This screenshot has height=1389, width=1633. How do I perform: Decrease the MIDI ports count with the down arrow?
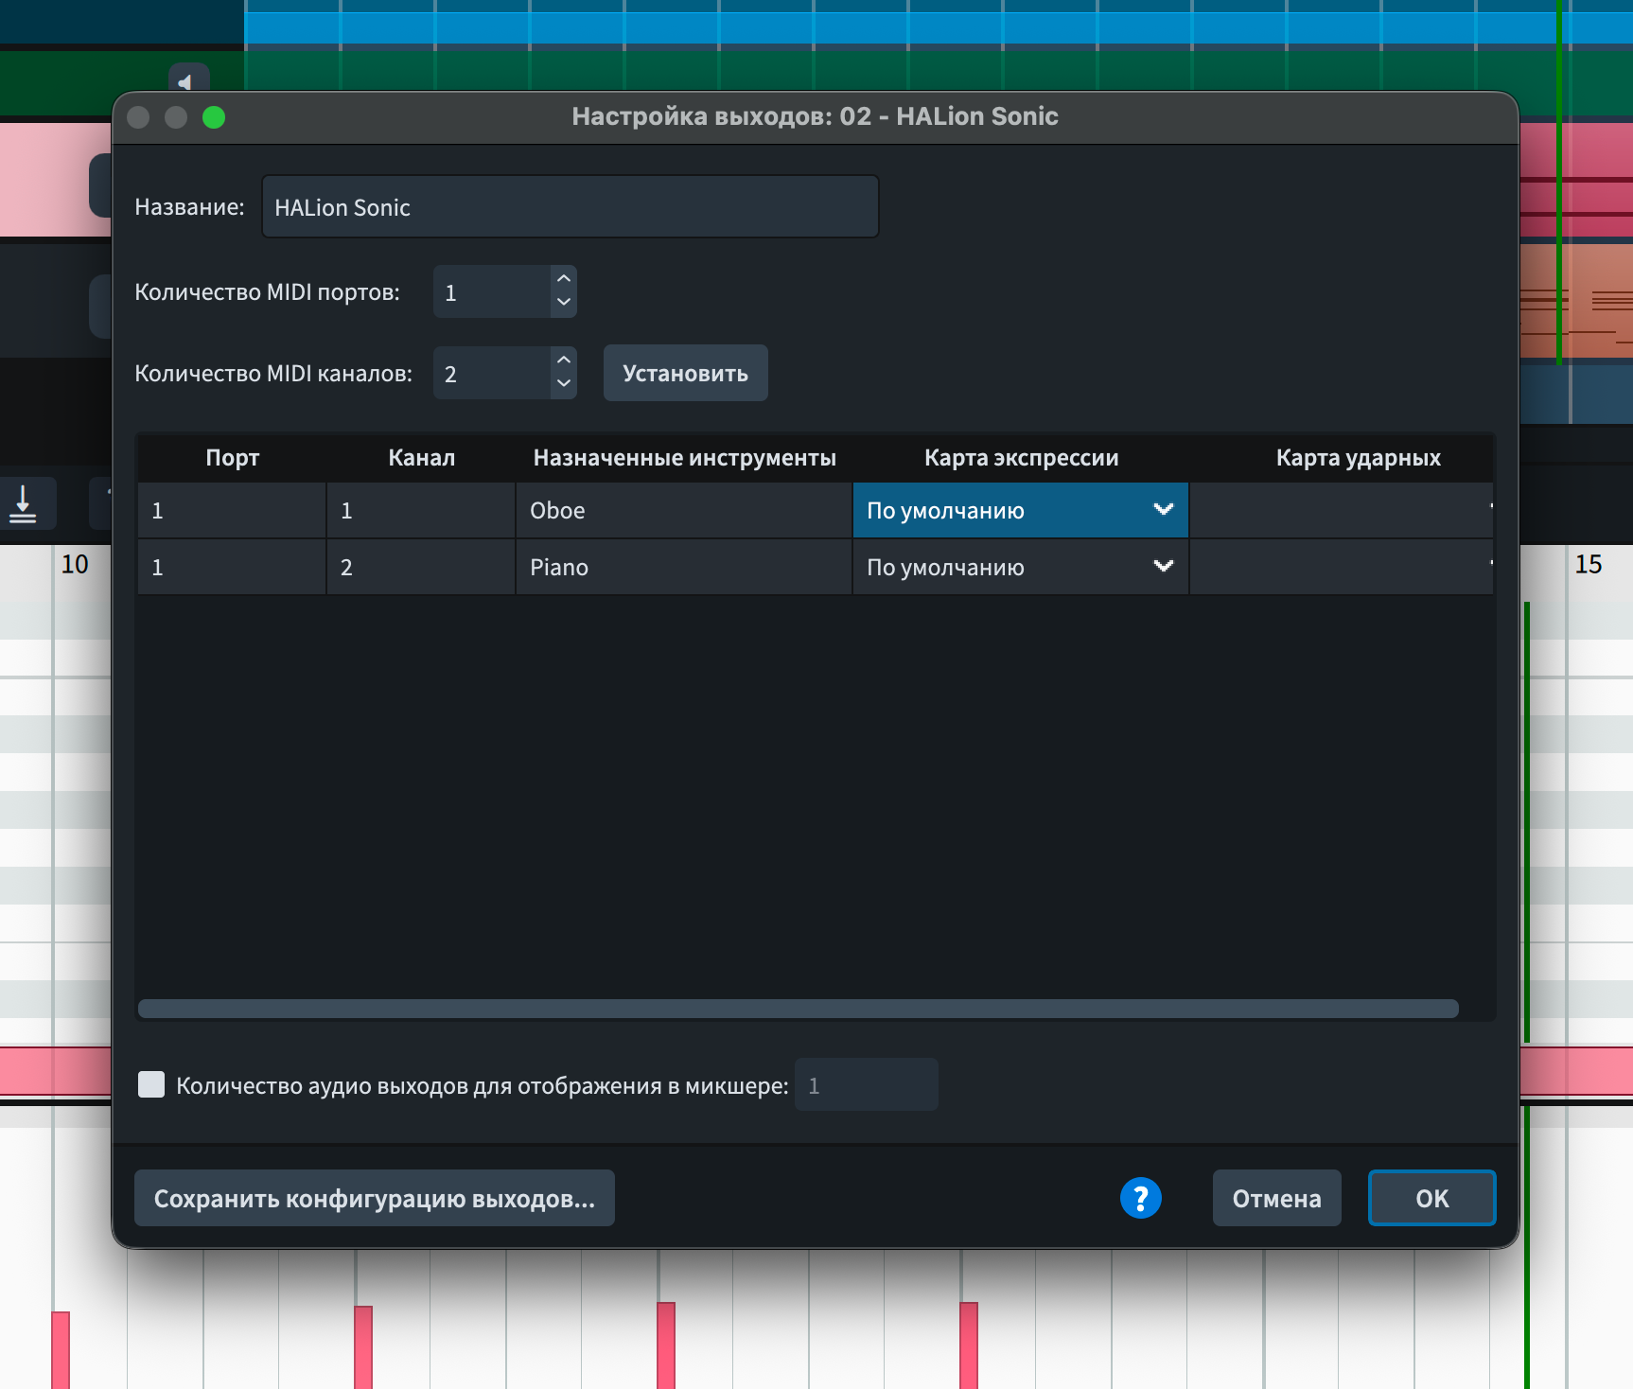tap(564, 302)
